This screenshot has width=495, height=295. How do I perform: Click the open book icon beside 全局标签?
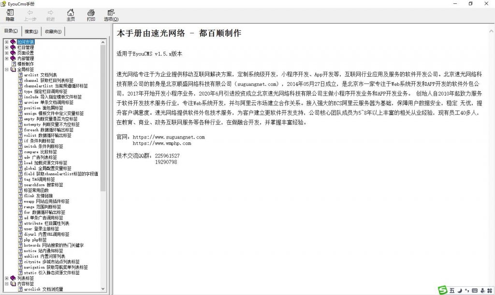[13, 70]
